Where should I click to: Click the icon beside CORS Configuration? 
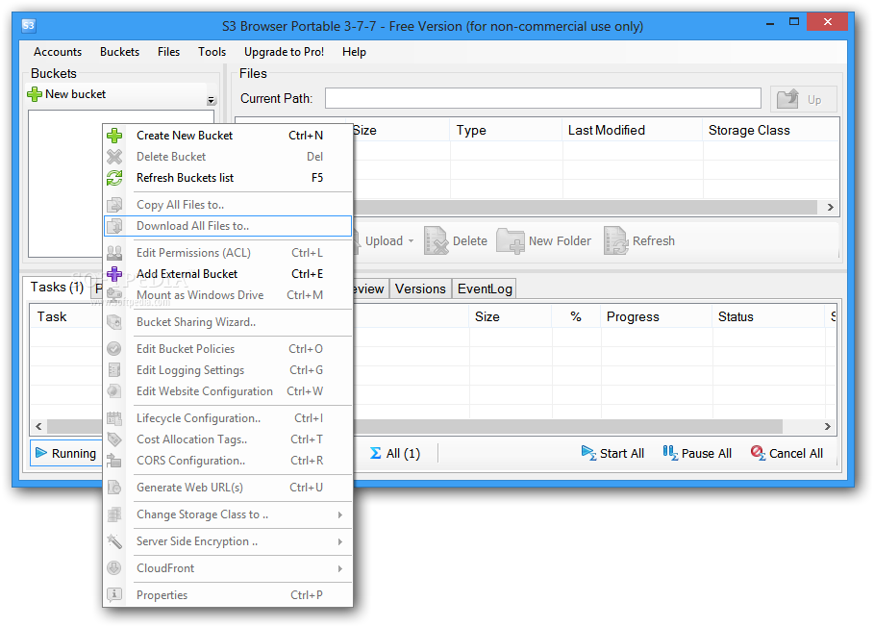point(114,461)
